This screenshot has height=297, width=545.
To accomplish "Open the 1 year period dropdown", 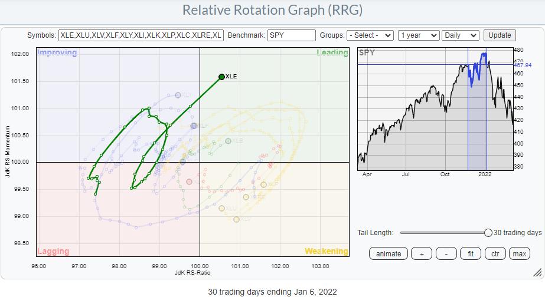I will [x=418, y=35].
